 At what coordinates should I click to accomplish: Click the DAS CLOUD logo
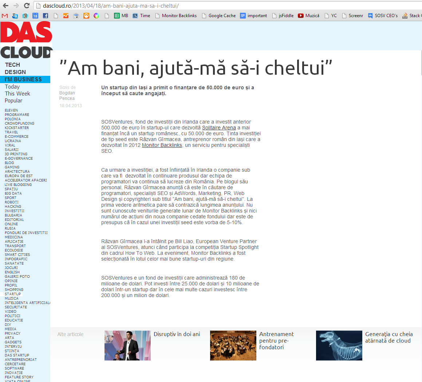(x=26, y=40)
